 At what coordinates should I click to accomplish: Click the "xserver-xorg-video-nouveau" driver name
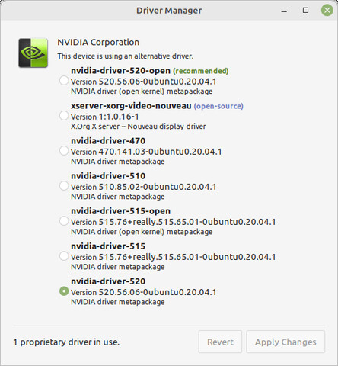131,106
